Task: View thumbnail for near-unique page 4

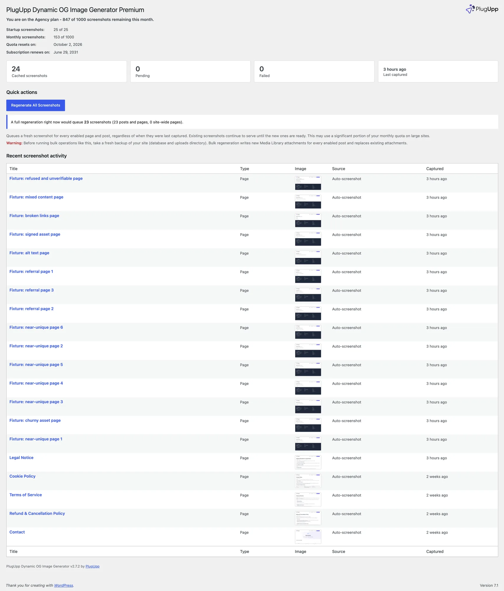Action: tap(308, 388)
